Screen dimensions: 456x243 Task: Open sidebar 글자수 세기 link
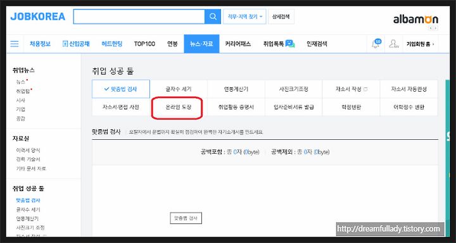(28, 209)
